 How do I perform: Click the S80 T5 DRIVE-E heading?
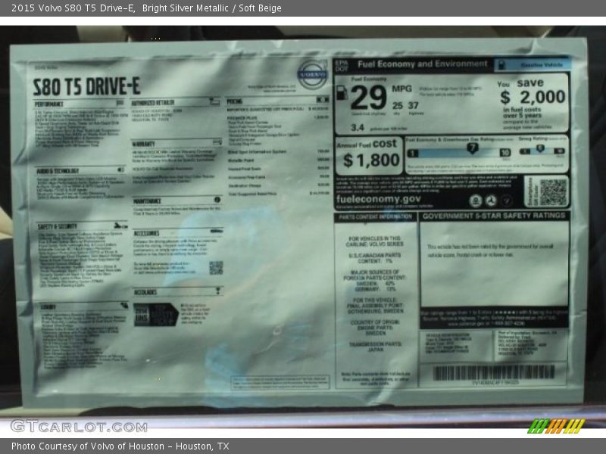pos(86,86)
